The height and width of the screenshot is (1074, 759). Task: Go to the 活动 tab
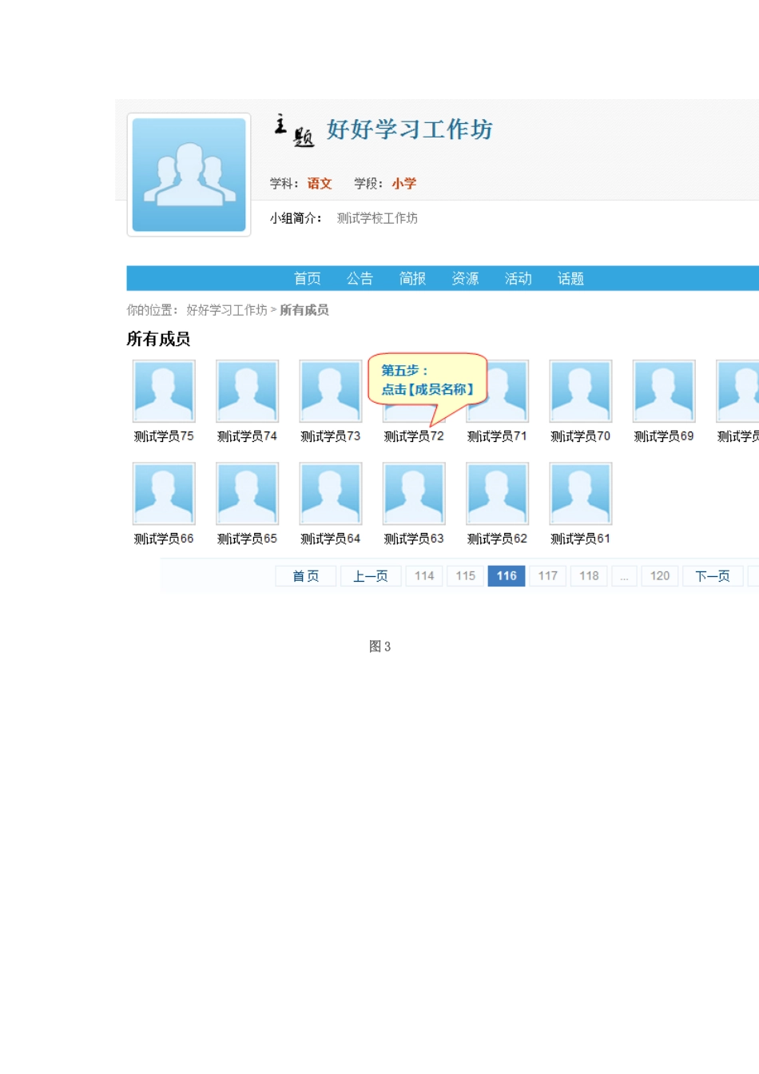518,278
